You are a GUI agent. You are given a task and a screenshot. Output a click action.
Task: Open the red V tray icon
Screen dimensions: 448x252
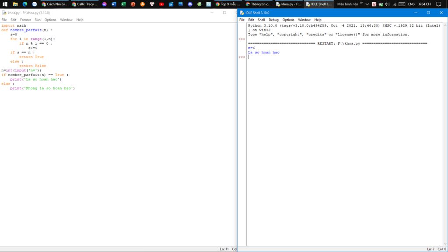374,4
